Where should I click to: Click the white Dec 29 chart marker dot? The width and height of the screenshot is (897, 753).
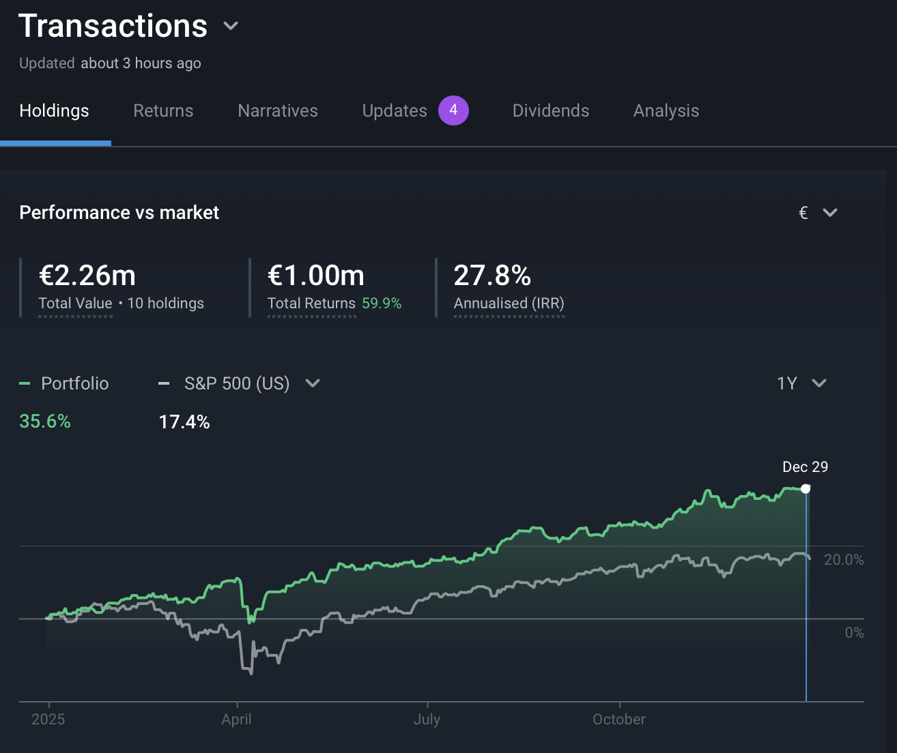point(806,488)
